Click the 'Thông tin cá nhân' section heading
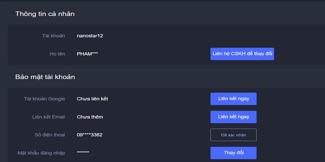 click(45, 14)
